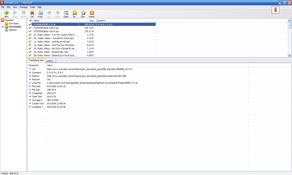Open options with the Opt. icon
This screenshot has width=292, height=175.
[x=83, y=13]
